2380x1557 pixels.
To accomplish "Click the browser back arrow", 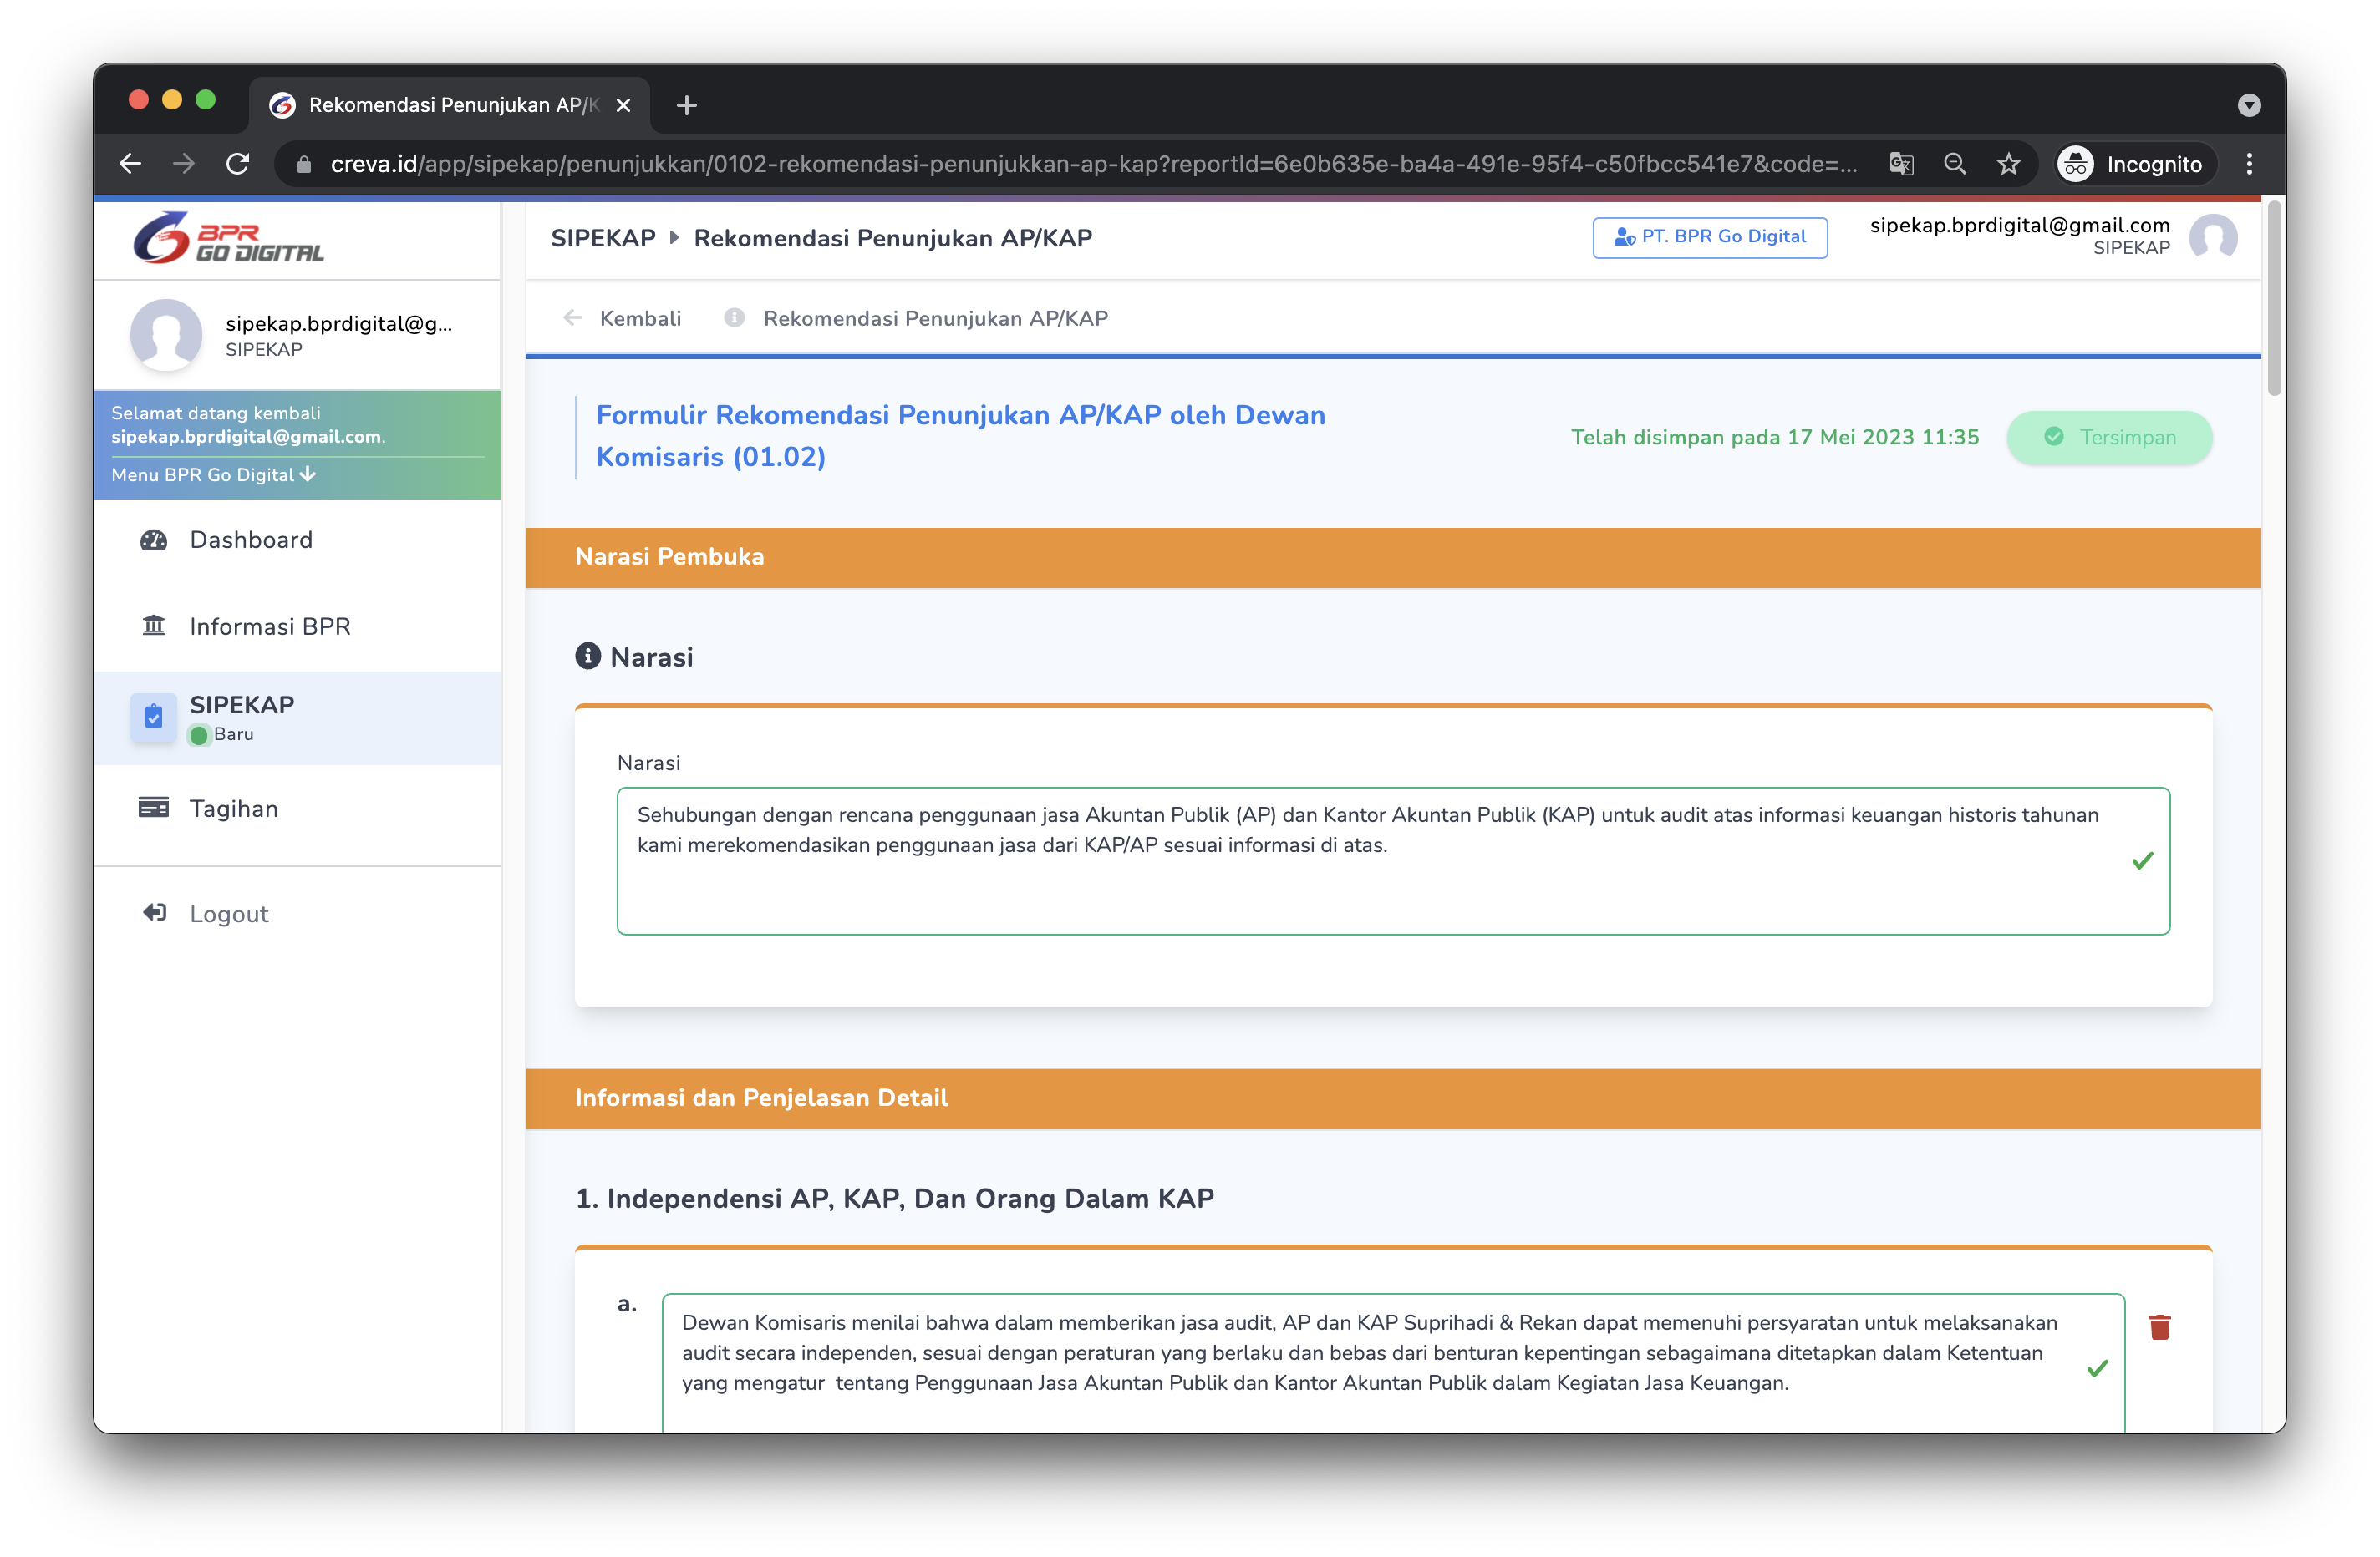I will [130, 164].
